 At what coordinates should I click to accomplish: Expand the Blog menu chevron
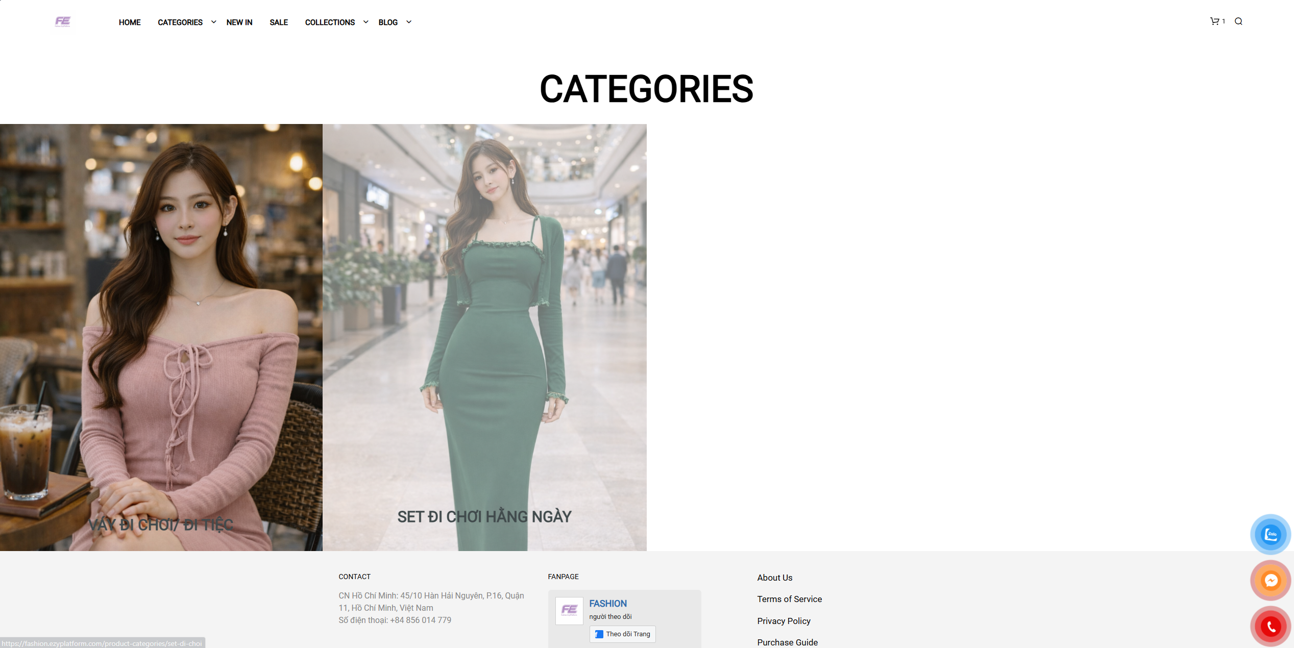(x=408, y=22)
